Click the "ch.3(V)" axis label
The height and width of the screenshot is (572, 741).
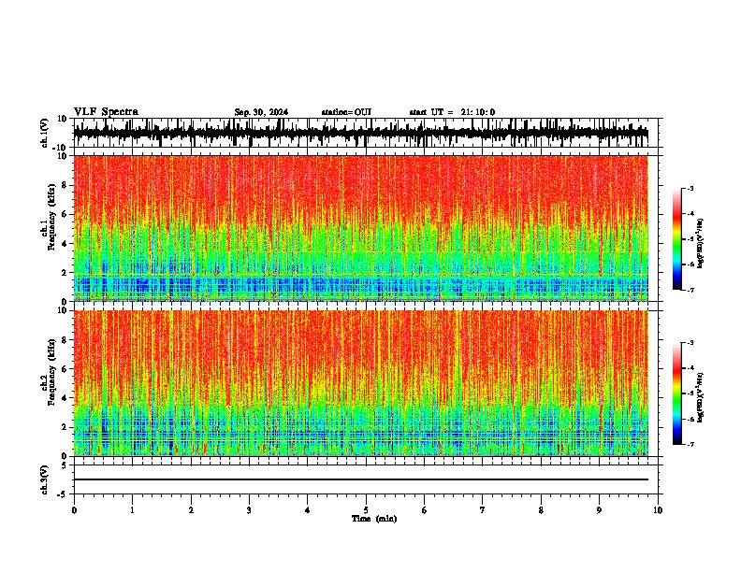[45, 479]
